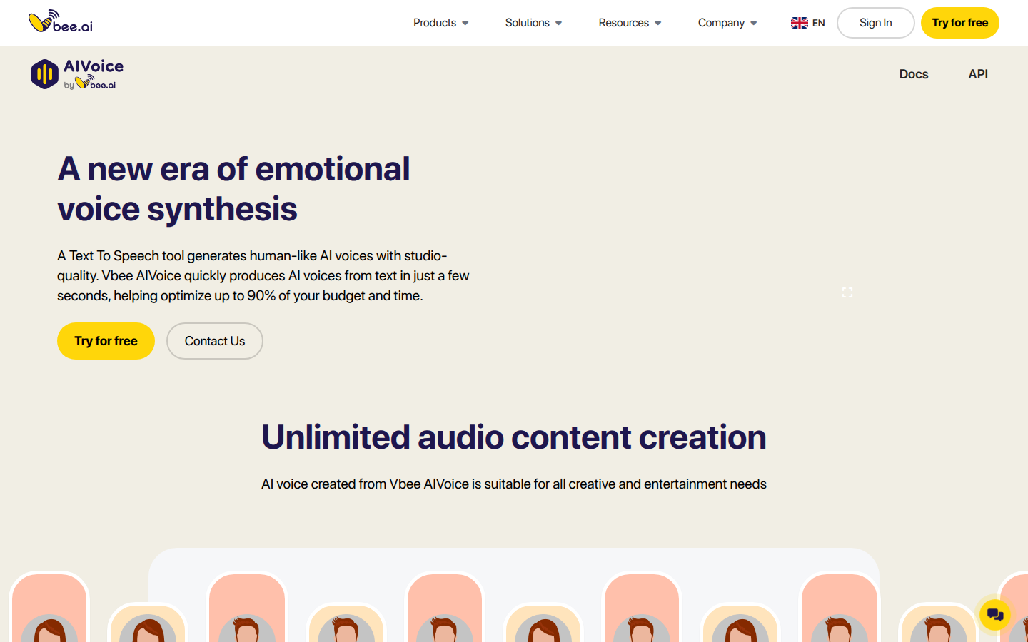Select the Contact Us button

tap(214, 341)
